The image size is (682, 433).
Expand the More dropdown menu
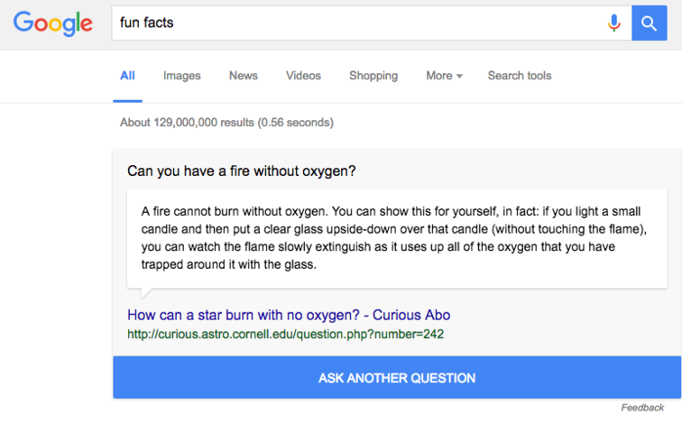[439, 76]
